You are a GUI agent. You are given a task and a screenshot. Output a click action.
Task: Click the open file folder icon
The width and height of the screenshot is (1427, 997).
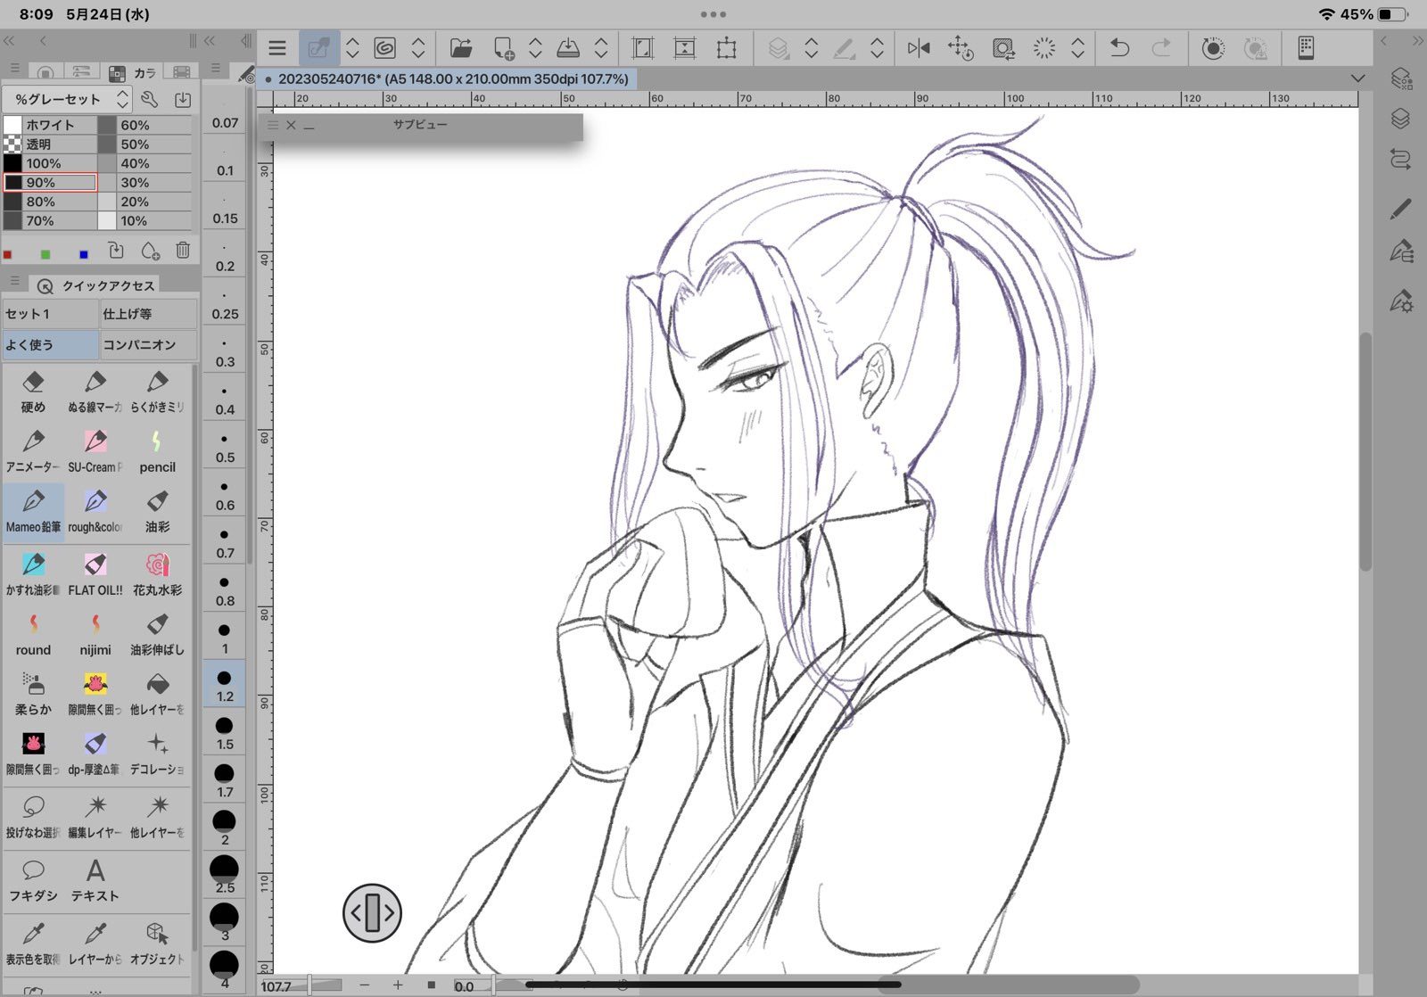coord(461,48)
